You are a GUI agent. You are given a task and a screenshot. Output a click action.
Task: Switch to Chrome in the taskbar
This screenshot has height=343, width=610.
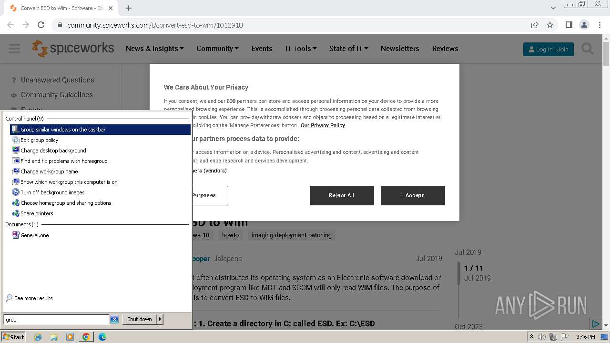tap(86, 337)
